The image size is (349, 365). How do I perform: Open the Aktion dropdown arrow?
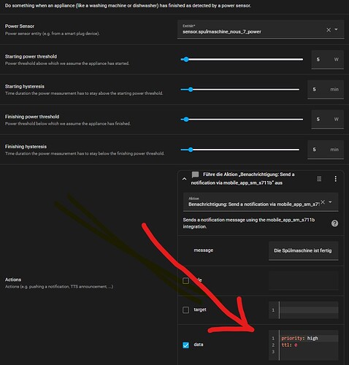tap(330, 202)
